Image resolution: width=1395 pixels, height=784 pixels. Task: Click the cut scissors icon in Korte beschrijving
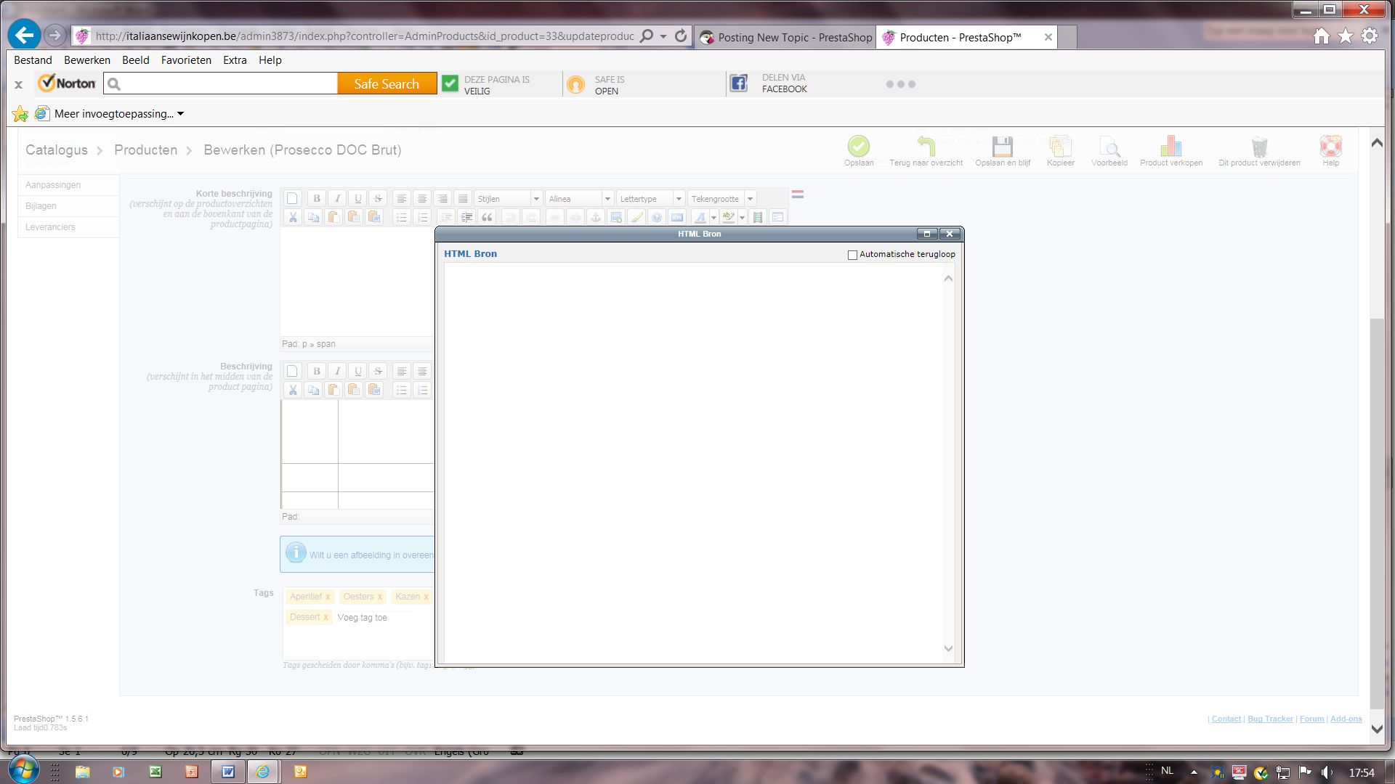pos(292,217)
